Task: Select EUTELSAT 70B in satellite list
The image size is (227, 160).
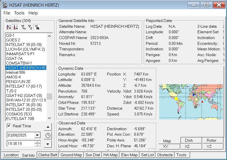Action: [x=26, y=119]
